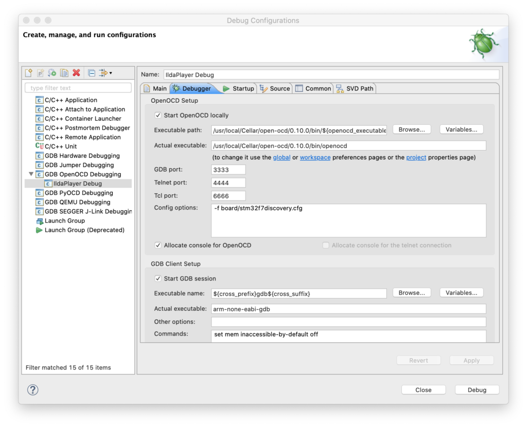This screenshot has height=427, width=527.
Task: Click the New prototype configuration icon
Action: point(41,73)
